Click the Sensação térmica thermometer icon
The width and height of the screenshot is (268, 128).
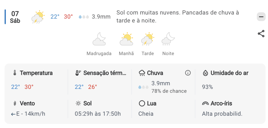[x=78, y=73]
